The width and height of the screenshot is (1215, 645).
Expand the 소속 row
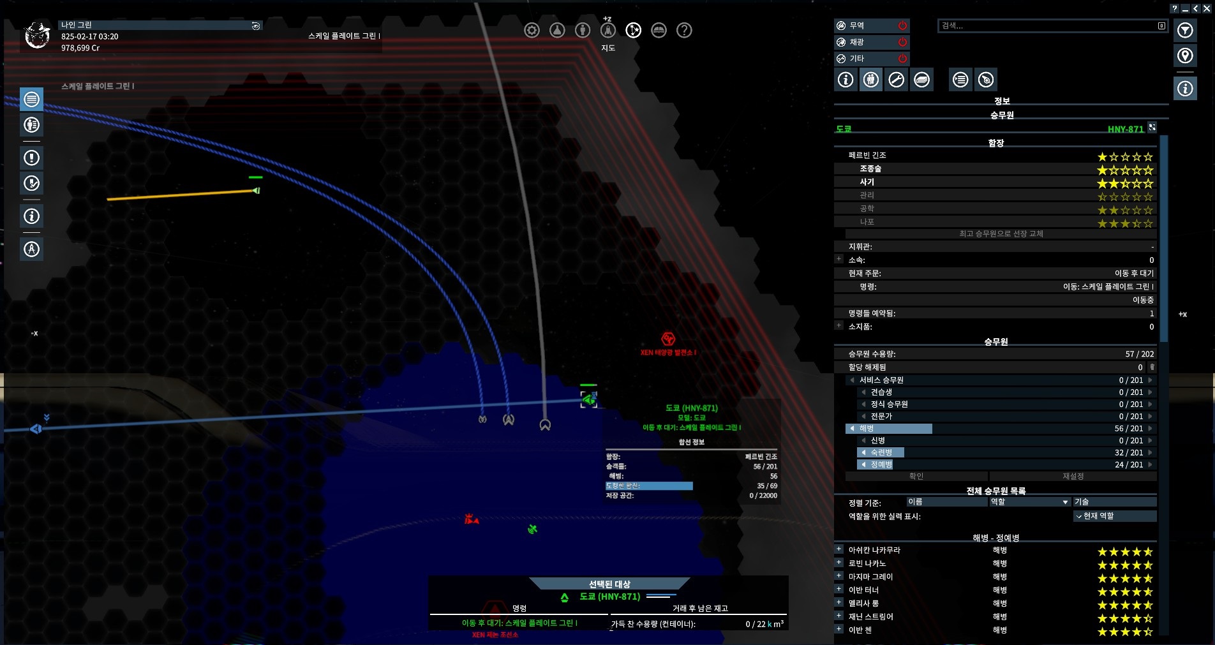pos(839,259)
